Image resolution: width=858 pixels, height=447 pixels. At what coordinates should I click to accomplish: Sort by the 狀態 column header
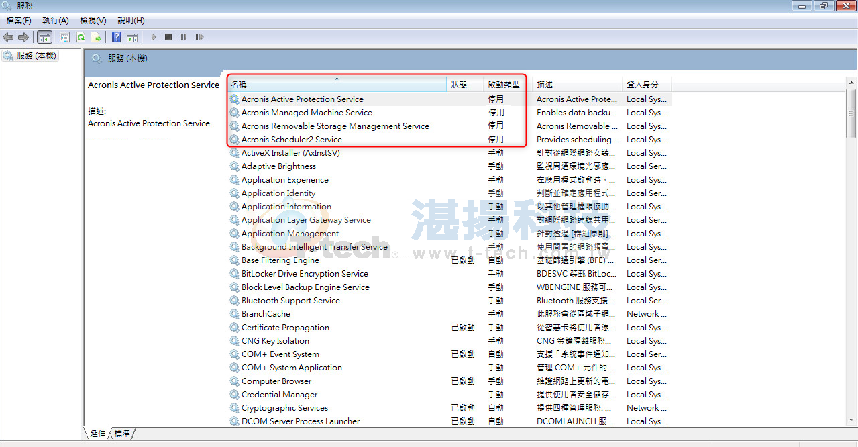pyautogui.click(x=459, y=84)
